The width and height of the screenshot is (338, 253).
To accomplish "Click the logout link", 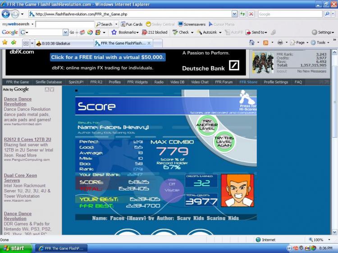I will (x=282, y=71).
